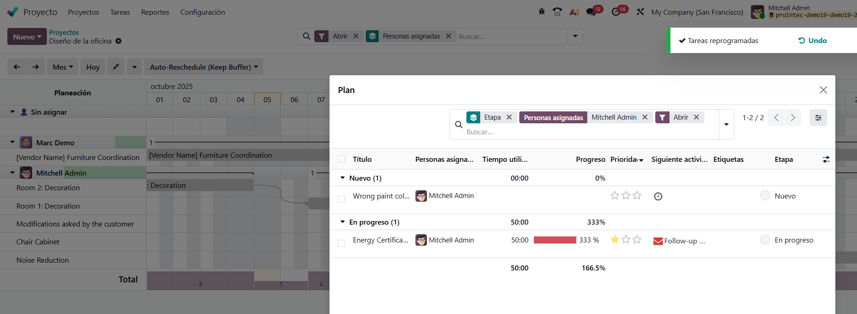Open the activities clock icon with badge 56
Viewport: 857px width, 314px height.
(x=616, y=12)
